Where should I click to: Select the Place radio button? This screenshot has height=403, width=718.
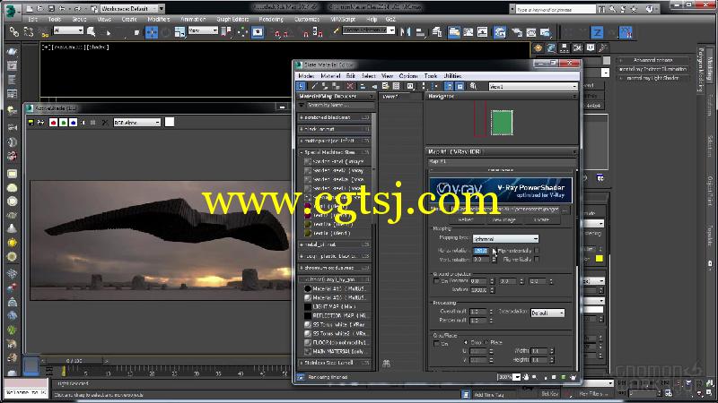(486, 342)
